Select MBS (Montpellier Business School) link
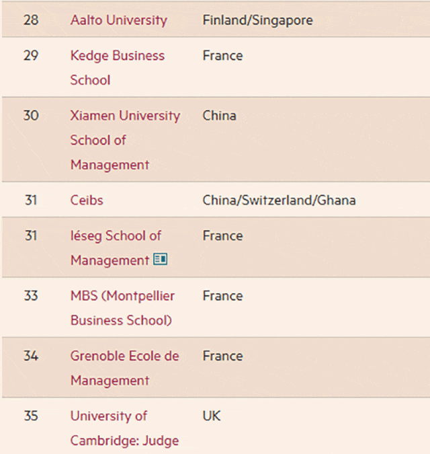This screenshot has height=454, width=430. point(122,308)
